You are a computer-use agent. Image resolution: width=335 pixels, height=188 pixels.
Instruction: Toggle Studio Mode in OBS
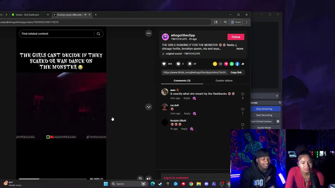click(264, 128)
